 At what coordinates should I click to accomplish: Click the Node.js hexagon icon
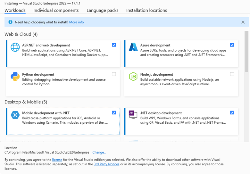(133, 77)
